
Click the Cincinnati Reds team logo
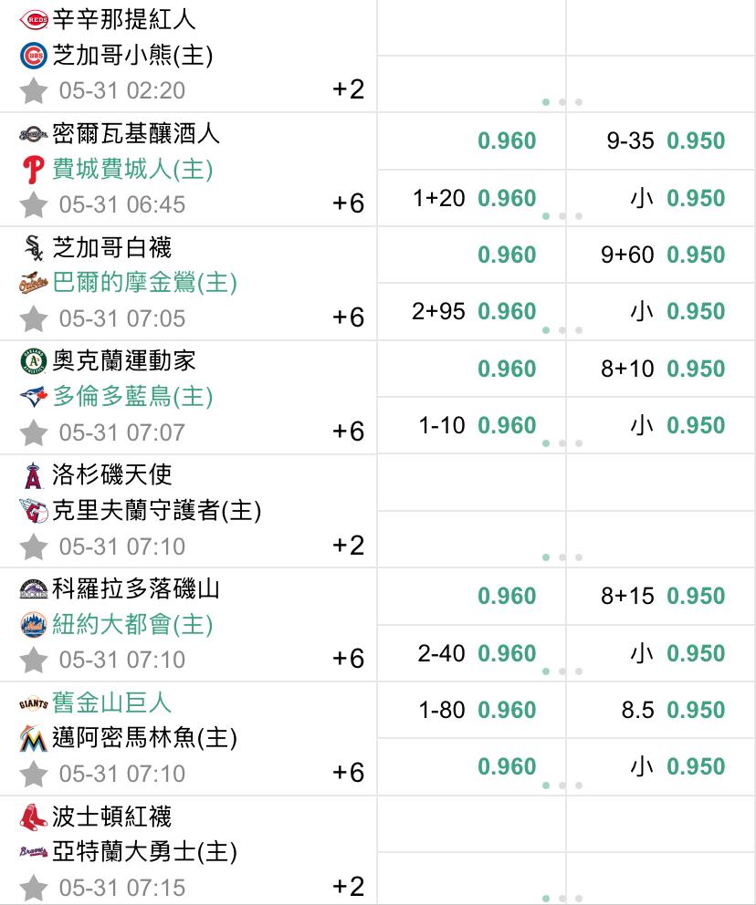point(34,20)
